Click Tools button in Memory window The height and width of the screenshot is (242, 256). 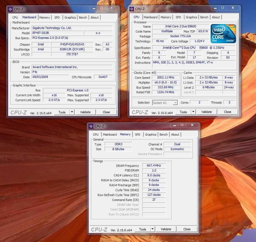pyautogui.click(x=143, y=229)
